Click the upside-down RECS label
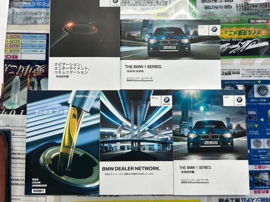This screenshot has width=270, height=202. (12, 57)
